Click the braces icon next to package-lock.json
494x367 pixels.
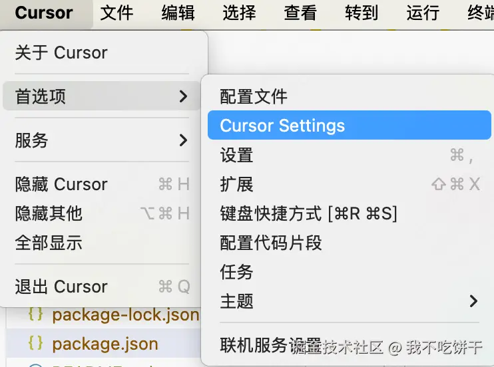(x=35, y=314)
